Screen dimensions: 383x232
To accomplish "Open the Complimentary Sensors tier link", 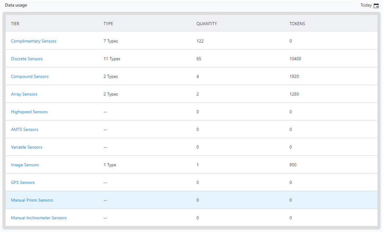I will click(x=34, y=41).
